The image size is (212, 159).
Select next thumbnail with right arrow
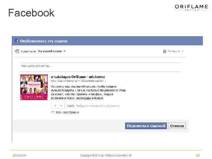(61, 106)
